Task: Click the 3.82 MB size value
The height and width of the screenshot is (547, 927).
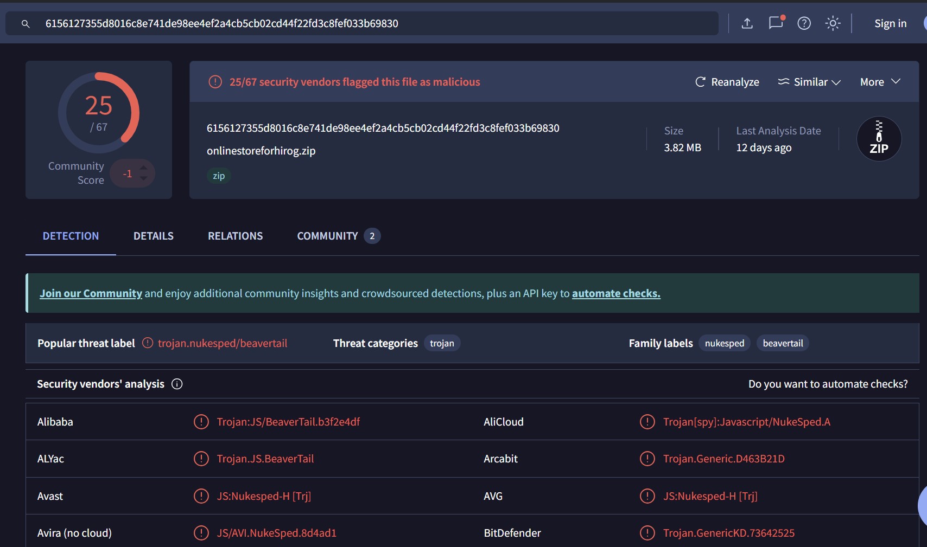Action: 683,147
